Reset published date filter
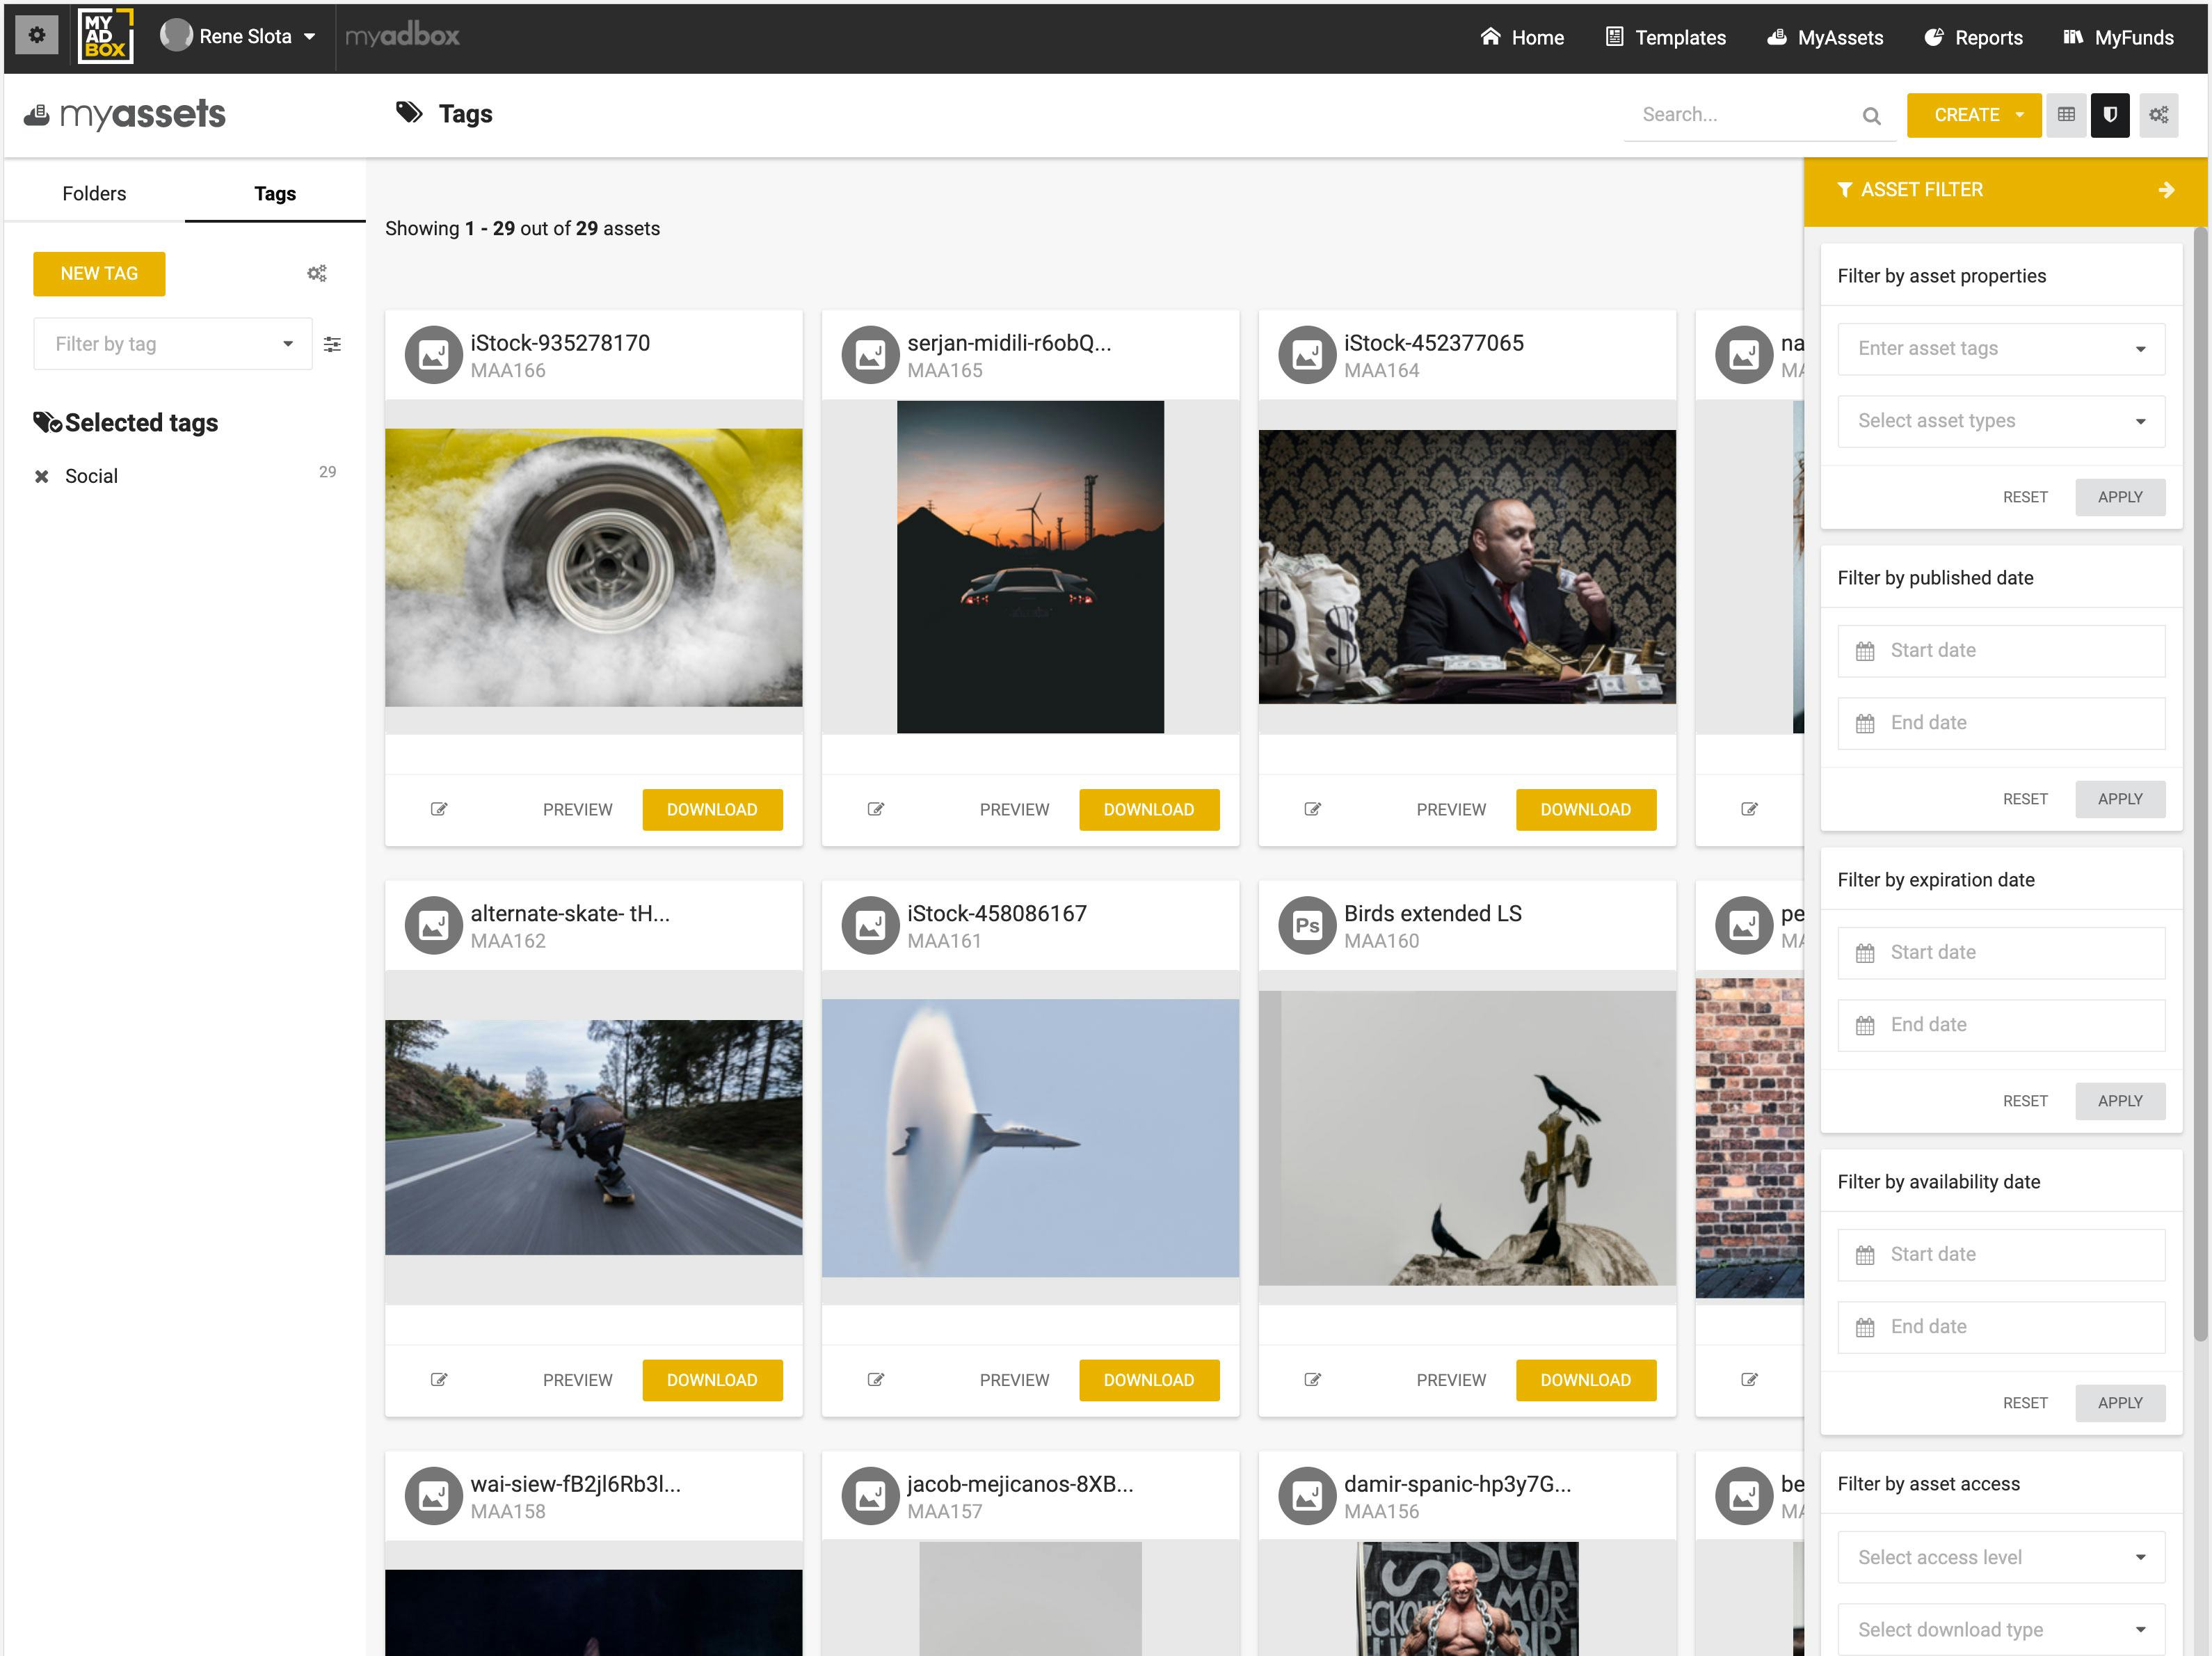Image resolution: width=2212 pixels, height=1656 pixels. click(x=2025, y=799)
